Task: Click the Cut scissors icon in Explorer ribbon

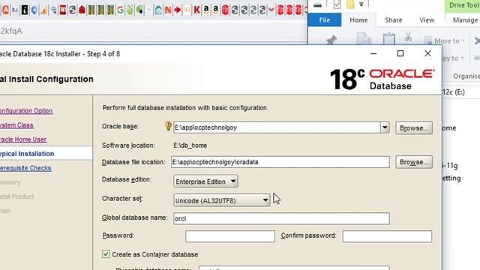Action: point(408,36)
